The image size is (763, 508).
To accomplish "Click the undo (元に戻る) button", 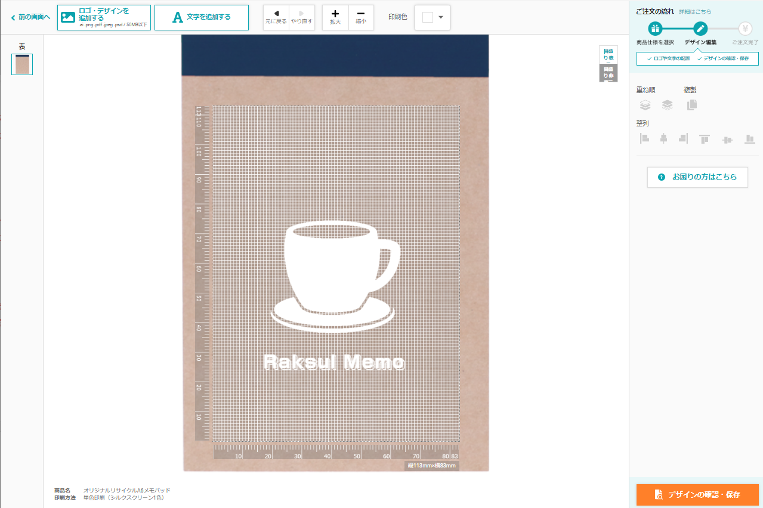I will pyautogui.click(x=276, y=17).
